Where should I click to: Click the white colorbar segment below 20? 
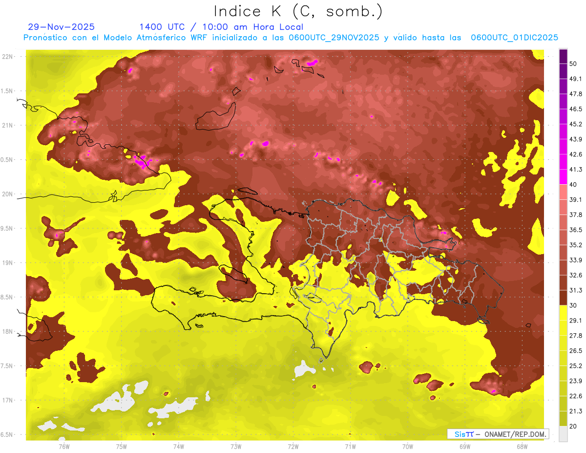pyautogui.click(x=563, y=433)
